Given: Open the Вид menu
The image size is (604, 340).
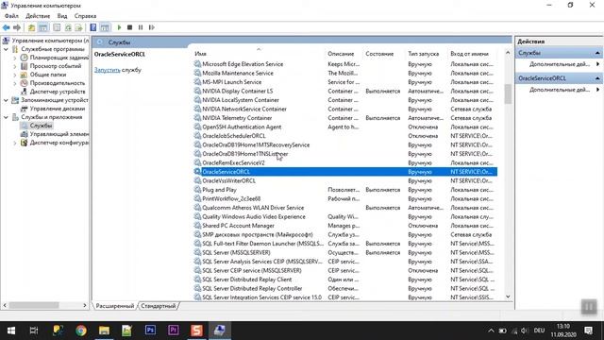Looking at the screenshot, I should click(x=62, y=16).
